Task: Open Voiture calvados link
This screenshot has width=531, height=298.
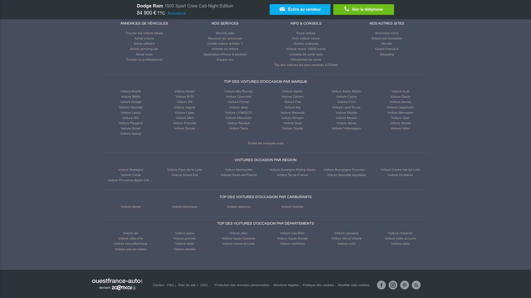Action: pyautogui.click(x=346, y=234)
